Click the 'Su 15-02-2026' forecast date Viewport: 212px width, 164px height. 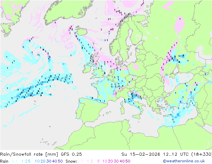141,154
